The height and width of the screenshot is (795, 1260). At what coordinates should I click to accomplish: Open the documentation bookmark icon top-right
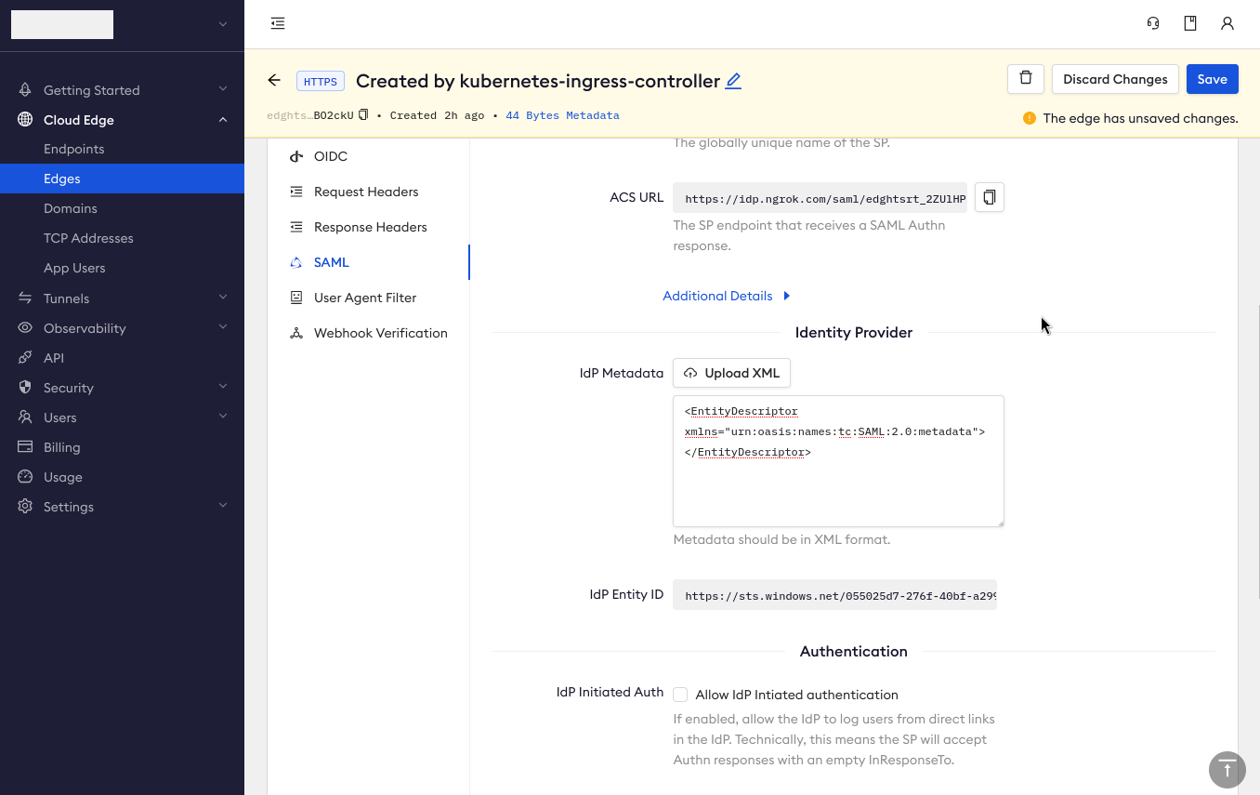point(1189,23)
